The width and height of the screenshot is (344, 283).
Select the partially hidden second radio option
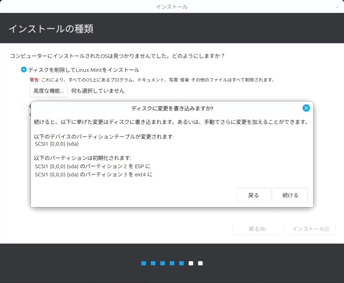tap(24, 106)
